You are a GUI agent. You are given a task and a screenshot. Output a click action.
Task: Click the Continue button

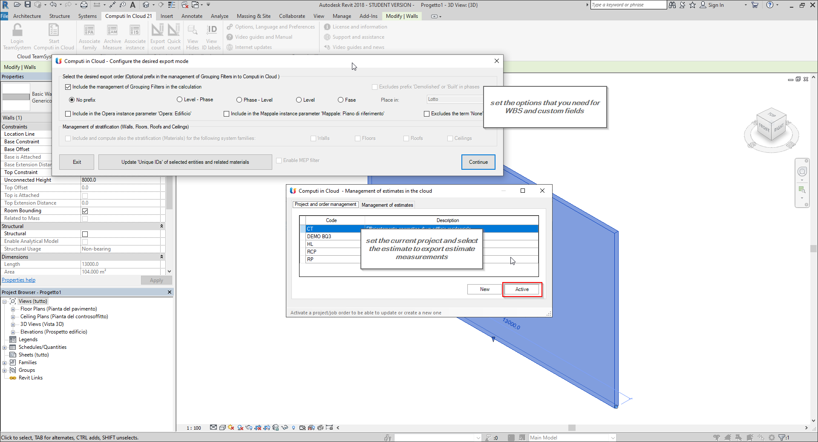click(478, 162)
